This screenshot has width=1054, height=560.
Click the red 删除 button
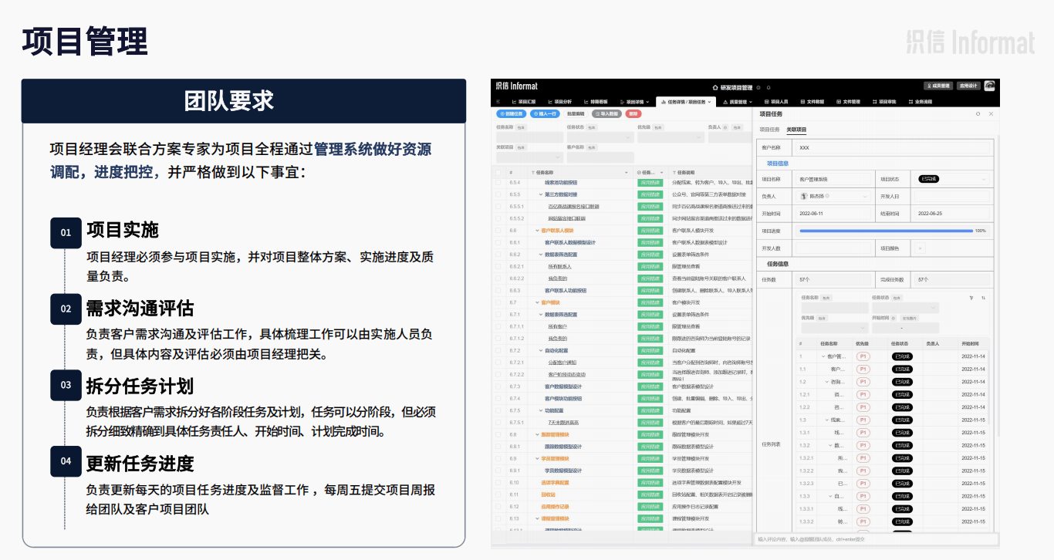pyautogui.click(x=633, y=113)
